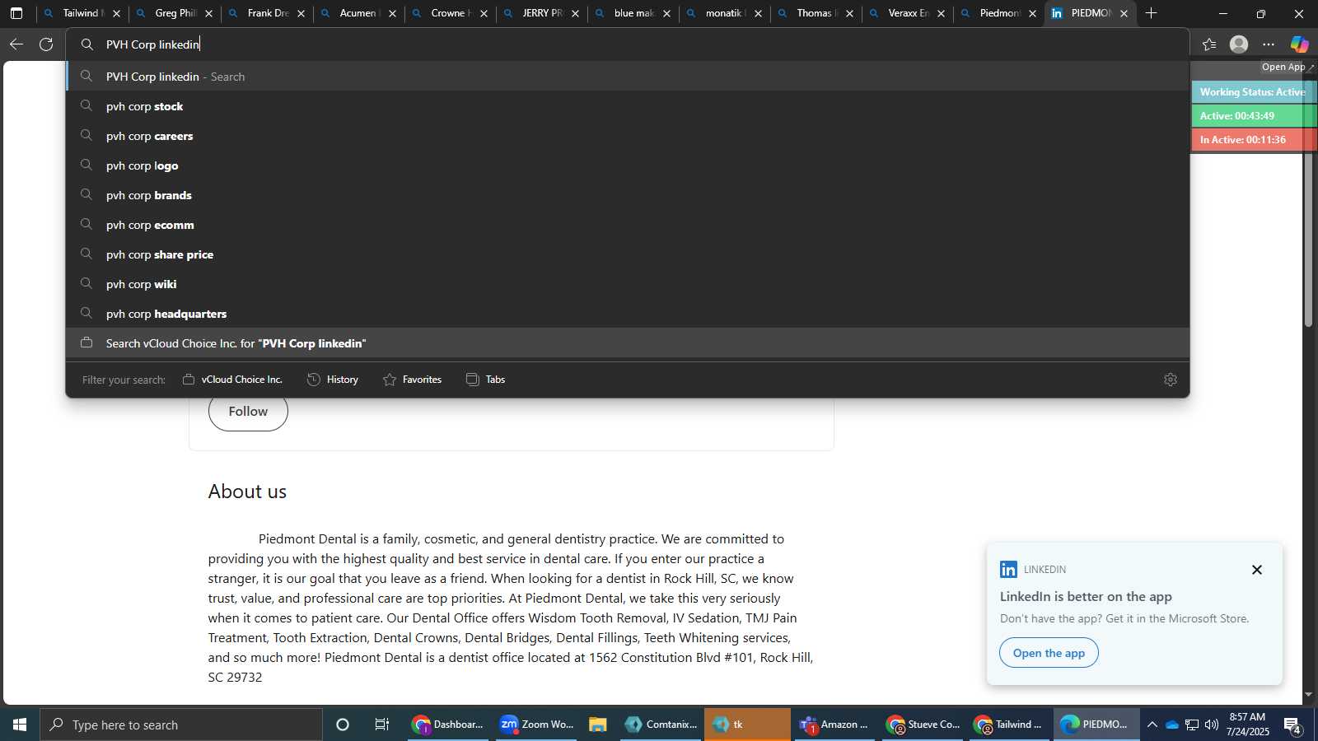Click the Open the app button
The width and height of the screenshot is (1318, 741).
(x=1049, y=653)
